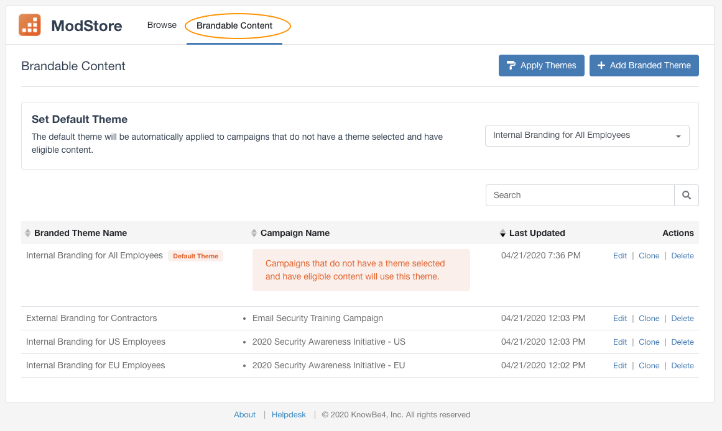Image resolution: width=722 pixels, height=431 pixels.
Task: Click the caret on the theme selector
Action: (x=678, y=135)
